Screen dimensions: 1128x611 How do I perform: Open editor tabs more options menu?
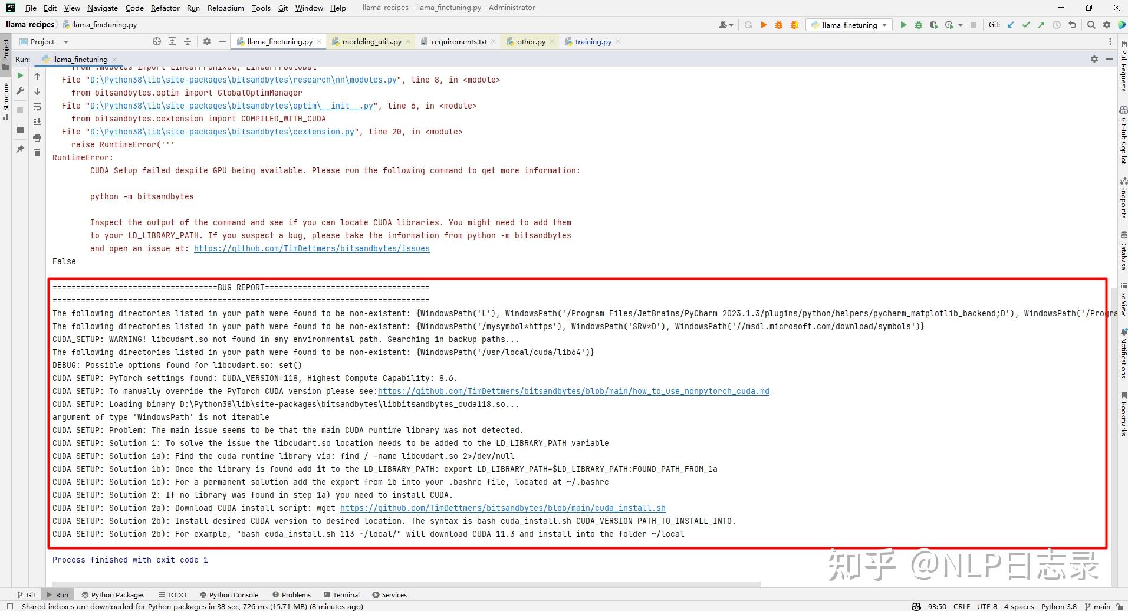tap(1110, 41)
